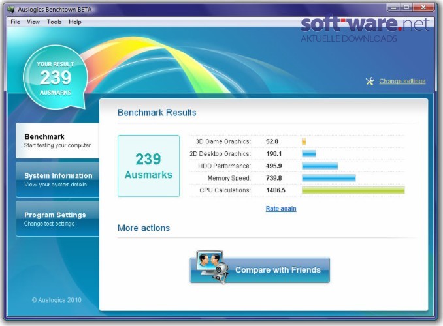Minimize the Benchtown window
Viewport: 443px width, 326px height.
[393, 8]
